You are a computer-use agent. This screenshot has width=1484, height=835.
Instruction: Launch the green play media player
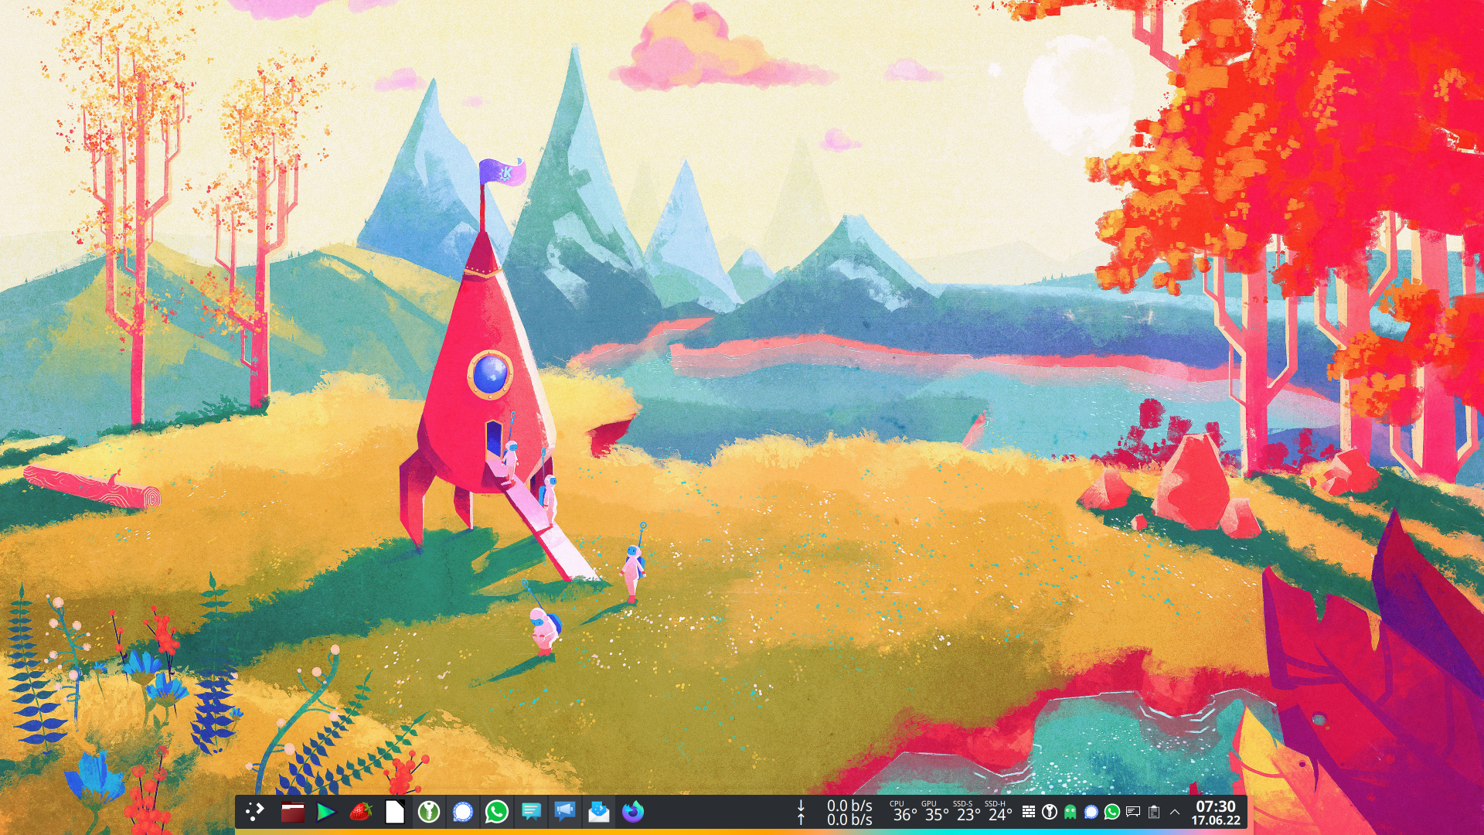point(328,813)
